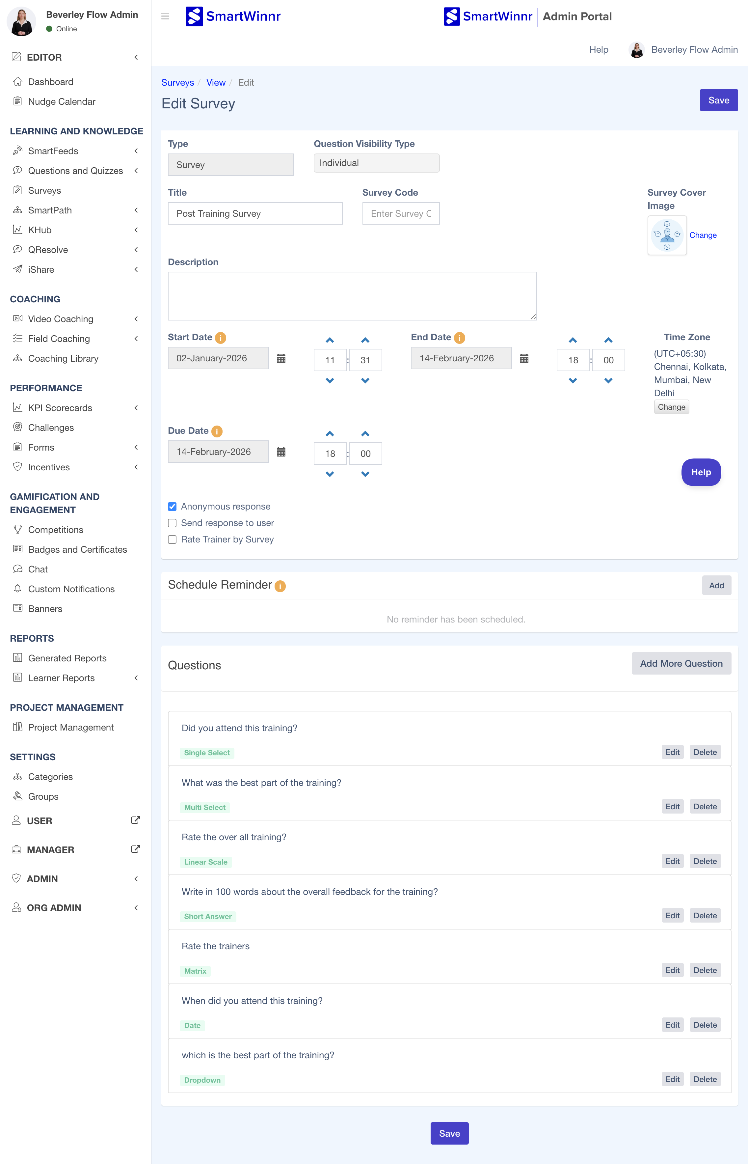Click the Survey Cover Image thumbnail

point(667,235)
